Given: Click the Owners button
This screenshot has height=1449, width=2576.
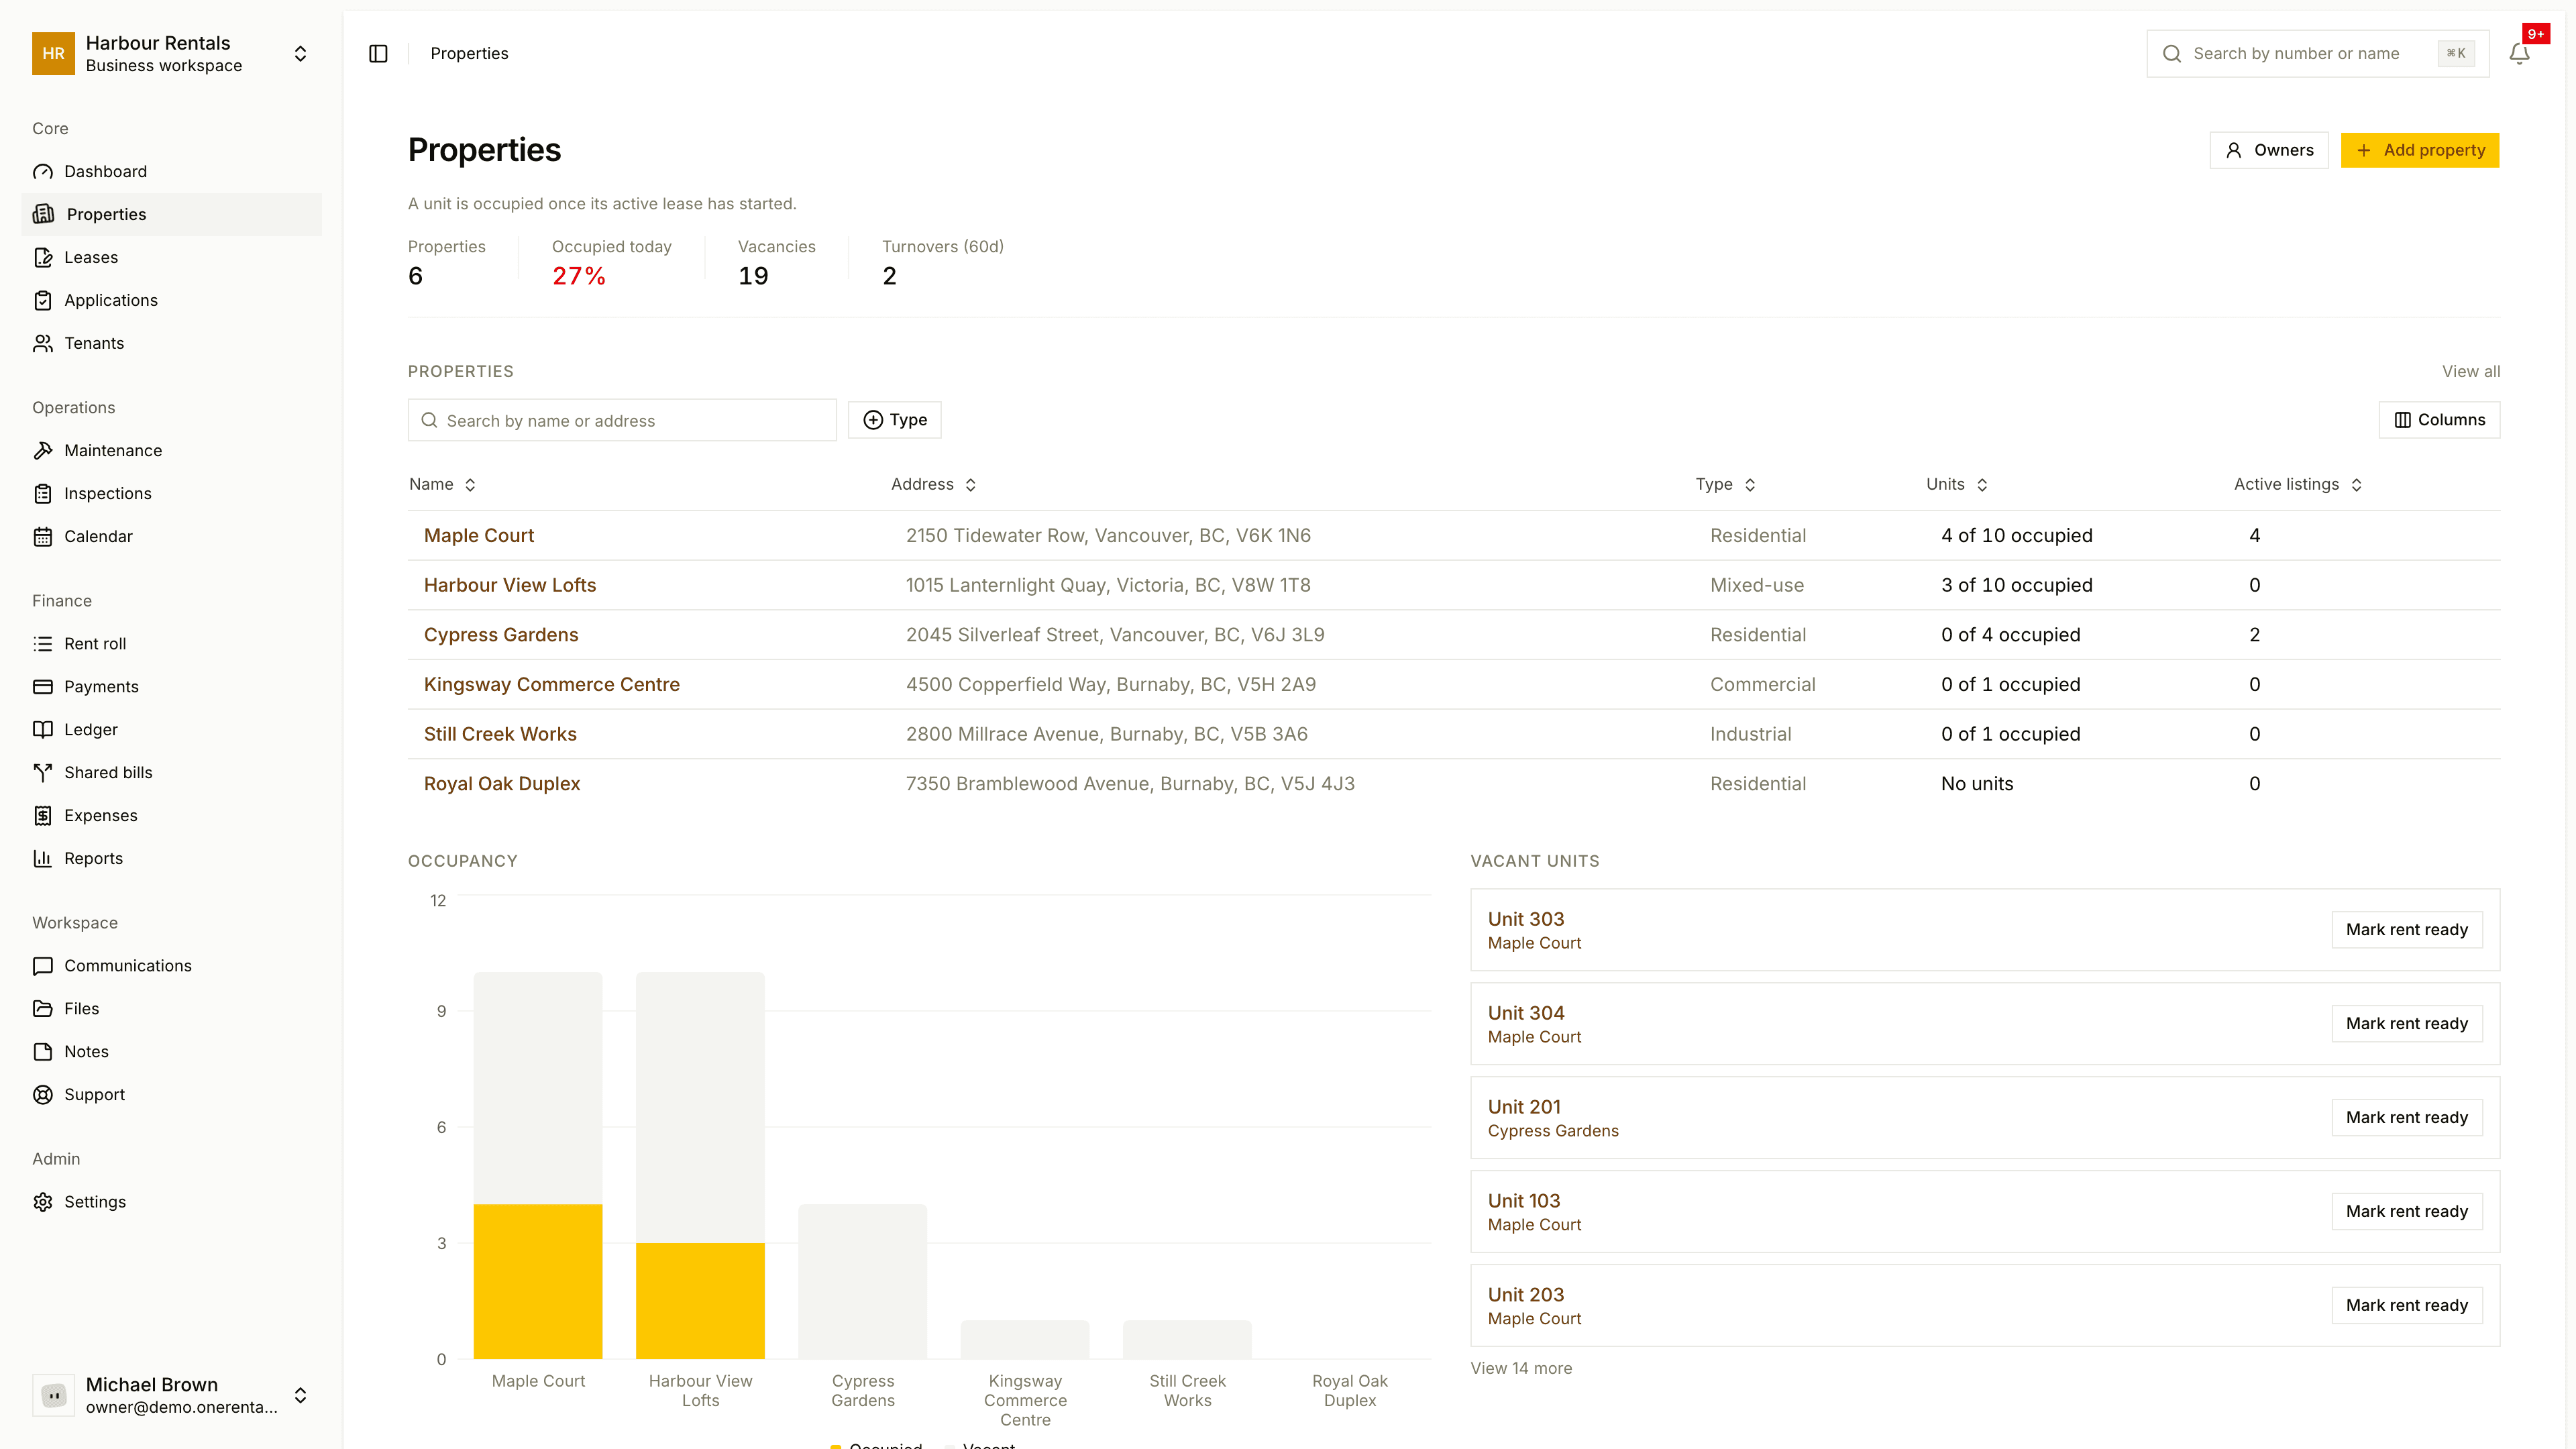Looking at the screenshot, I should (x=2269, y=150).
